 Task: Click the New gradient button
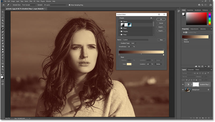[x=161, y=40]
